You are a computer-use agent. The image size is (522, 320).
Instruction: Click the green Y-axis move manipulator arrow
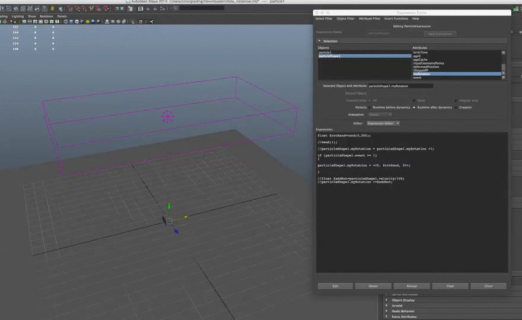pyautogui.click(x=169, y=206)
